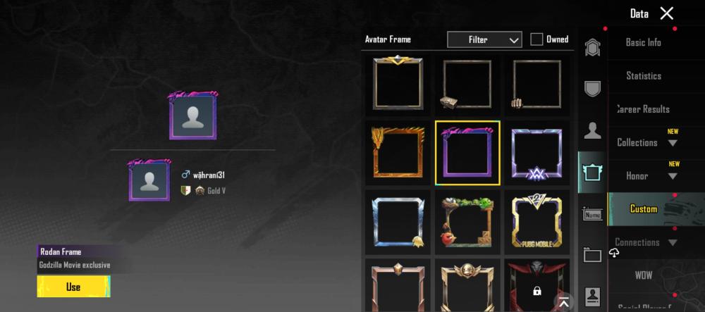Image resolution: width=705 pixels, height=312 pixels.
Task: Choose the golden dragon avatar frame
Action: click(x=398, y=153)
